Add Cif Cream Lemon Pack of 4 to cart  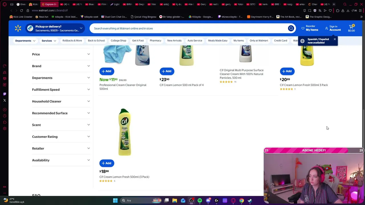167,71
